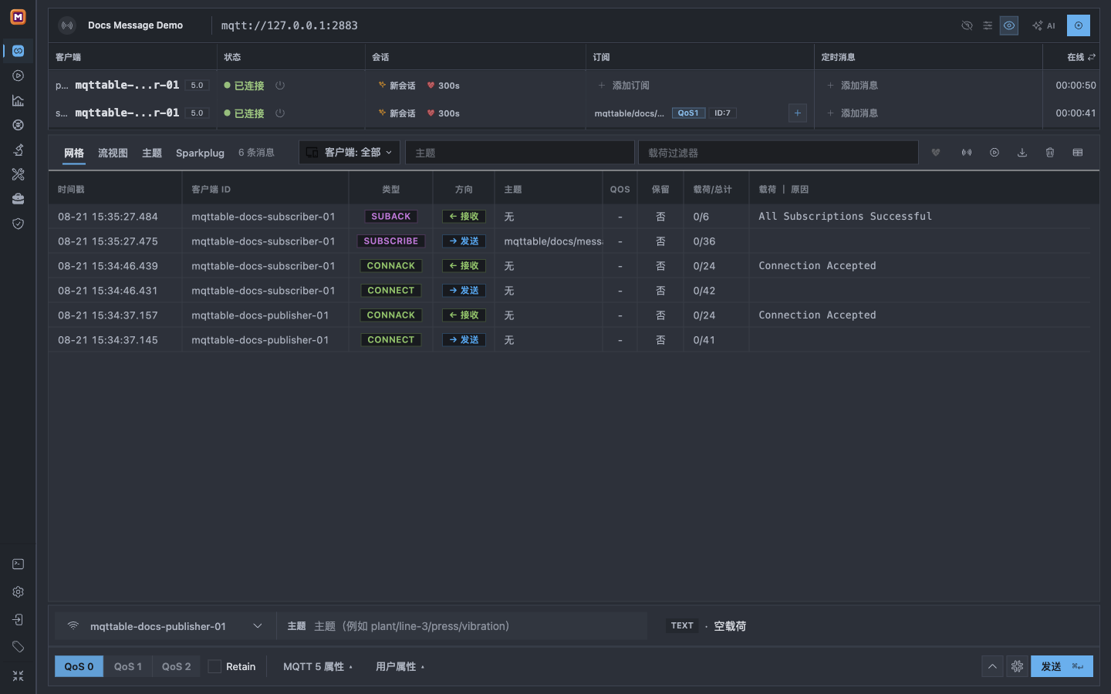Clear messages with the trash icon
The height and width of the screenshot is (694, 1111).
[1050, 153]
